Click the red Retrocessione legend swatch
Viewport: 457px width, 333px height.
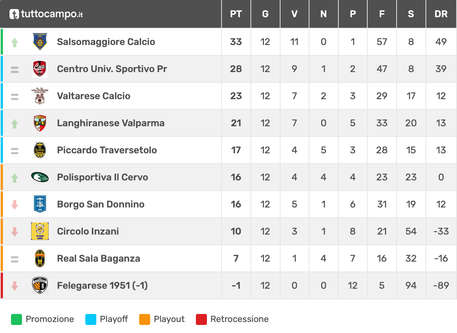pyautogui.click(x=201, y=319)
